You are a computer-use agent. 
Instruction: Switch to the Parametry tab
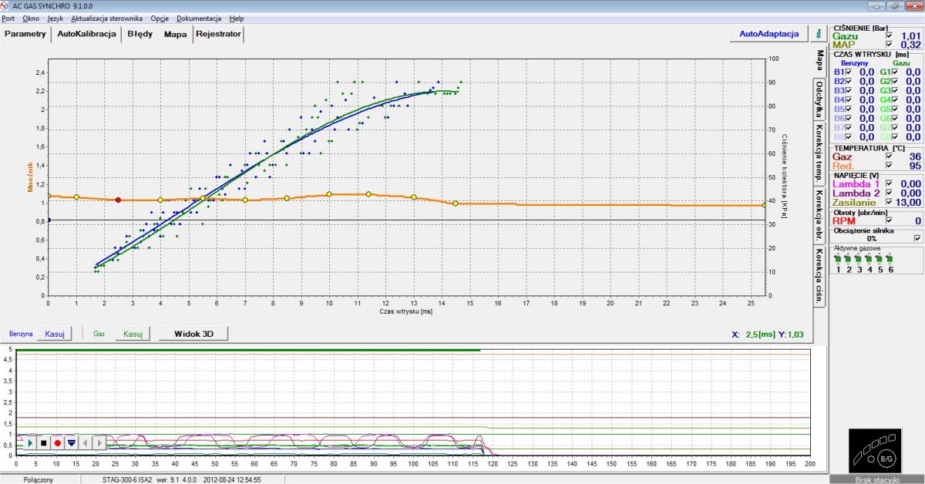[x=25, y=34]
